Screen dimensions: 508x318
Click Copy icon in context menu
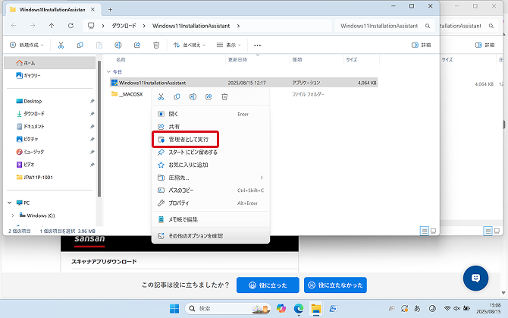[x=177, y=96]
